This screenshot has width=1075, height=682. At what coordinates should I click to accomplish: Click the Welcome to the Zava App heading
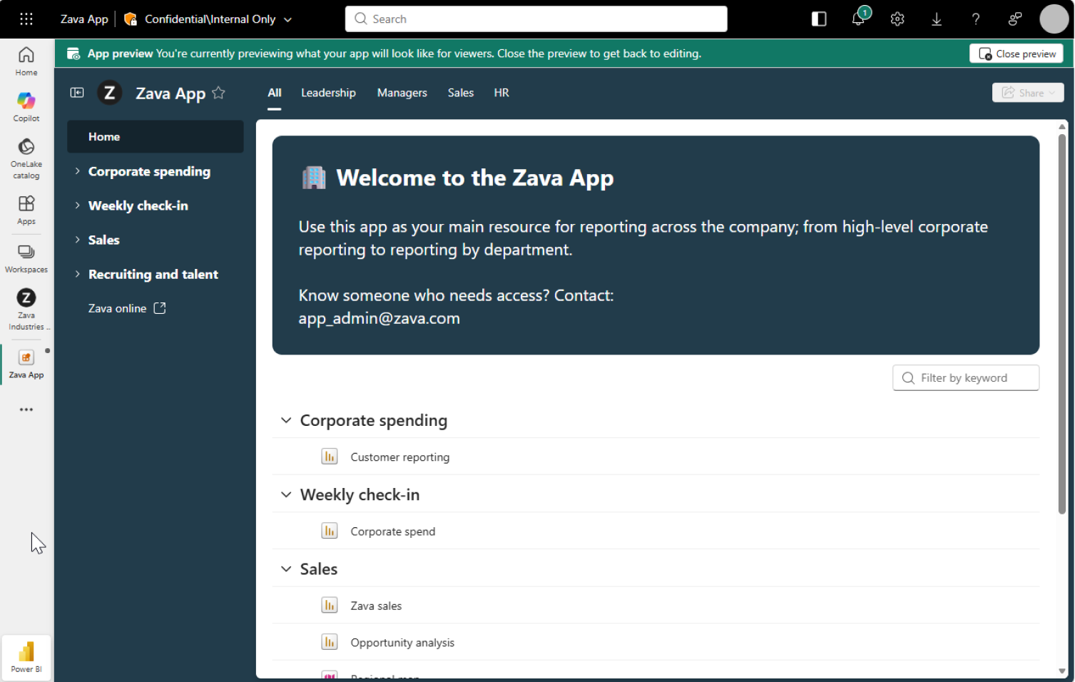[x=475, y=178]
